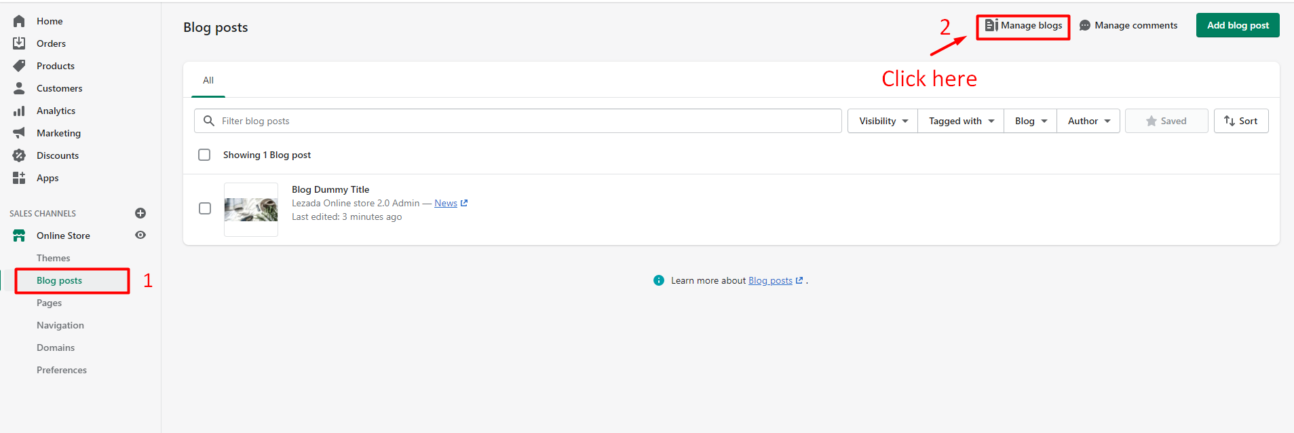This screenshot has height=433, width=1294.
Task: Open Domains under Online Store
Action: coord(56,347)
